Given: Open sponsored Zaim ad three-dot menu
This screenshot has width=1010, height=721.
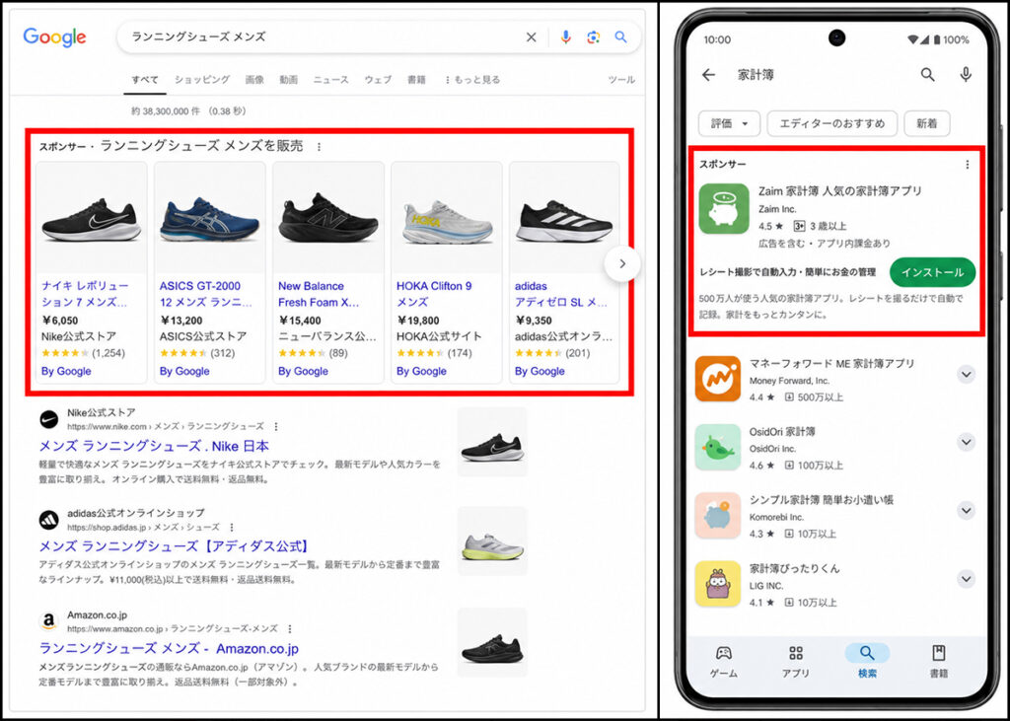Looking at the screenshot, I should [x=967, y=165].
